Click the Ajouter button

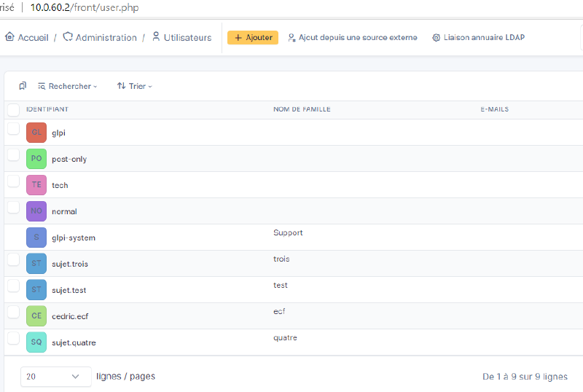pyautogui.click(x=253, y=38)
